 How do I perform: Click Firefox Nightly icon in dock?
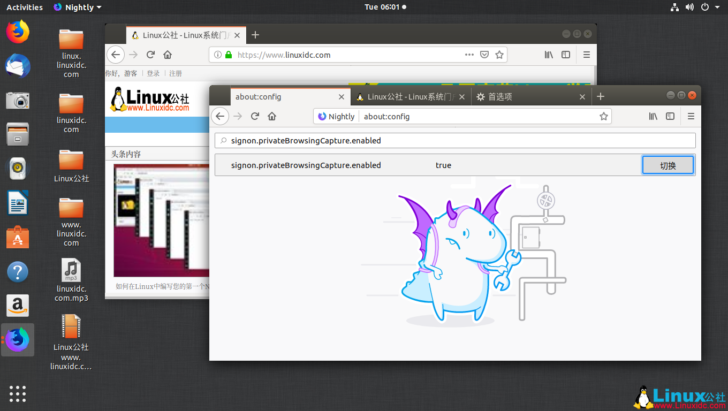18,340
